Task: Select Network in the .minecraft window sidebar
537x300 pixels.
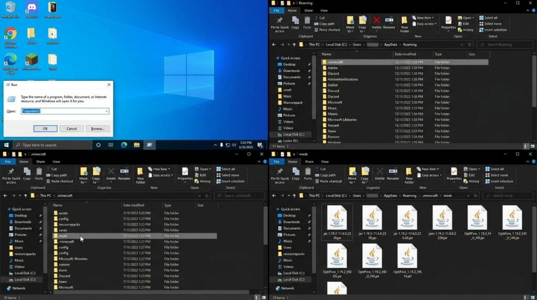Action: tap(16, 288)
